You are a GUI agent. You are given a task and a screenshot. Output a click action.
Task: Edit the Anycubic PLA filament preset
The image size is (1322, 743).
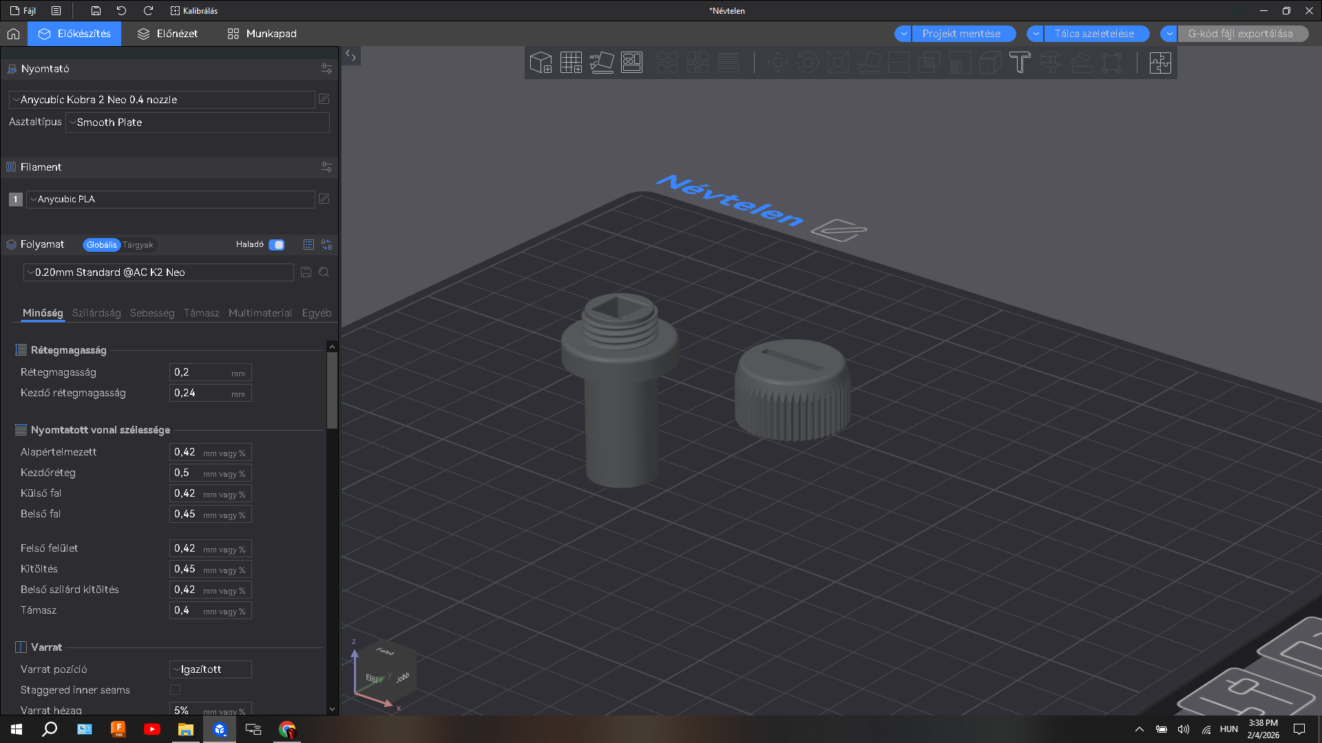click(x=324, y=200)
